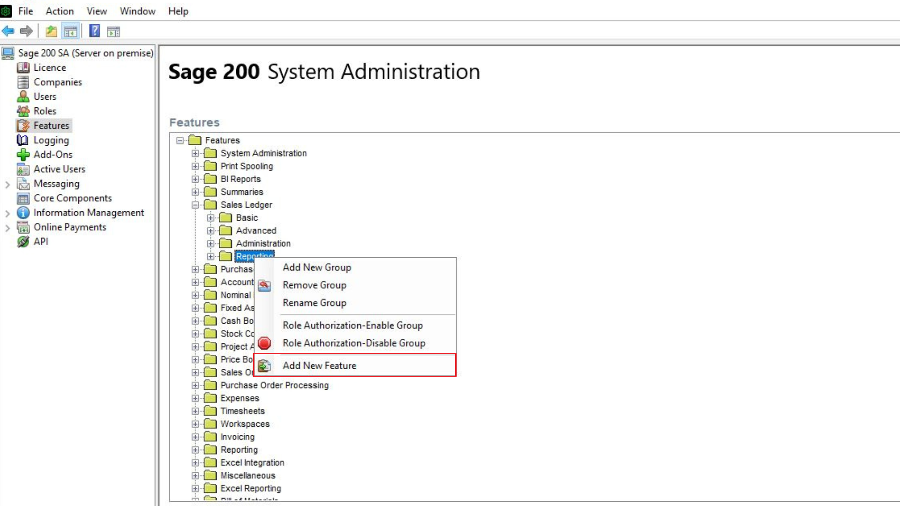The height and width of the screenshot is (506, 900).
Task: Open the Add-Ons section
Action: click(53, 154)
